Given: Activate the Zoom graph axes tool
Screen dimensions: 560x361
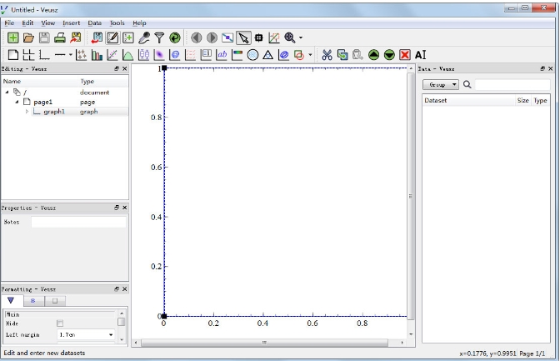Looking at the screenshot, I should point(274,38).
